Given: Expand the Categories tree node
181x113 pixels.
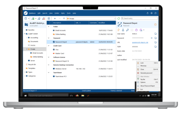Looking at the screenshot, I should coord(25,76).
